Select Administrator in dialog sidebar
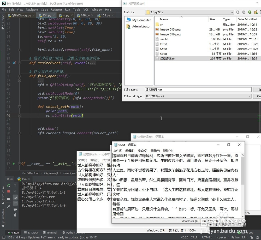The image size is (261, 240). tap(139, 26)
